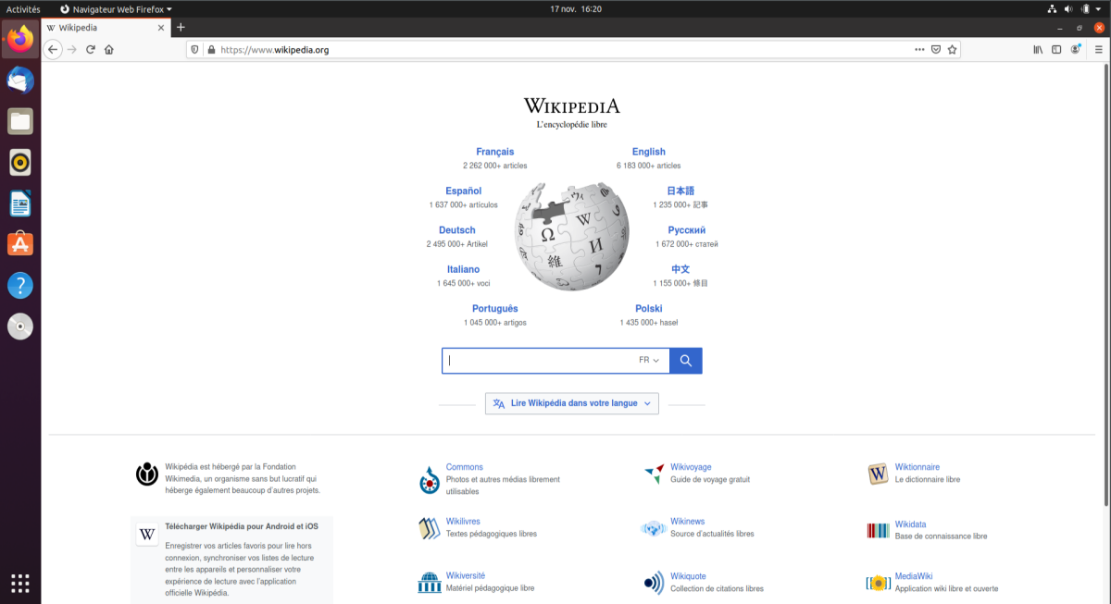The image size is (1111, 604).
Task: Open new tab with plus button
Action: coord(181,28)
